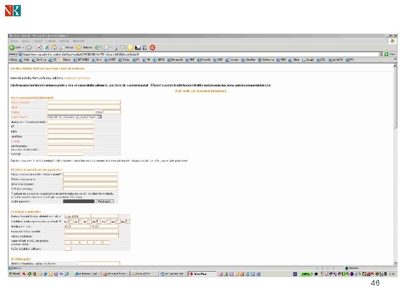Click the Edit page toolbar icon
The image size is (404, 303).
click(x=123, y=48)
